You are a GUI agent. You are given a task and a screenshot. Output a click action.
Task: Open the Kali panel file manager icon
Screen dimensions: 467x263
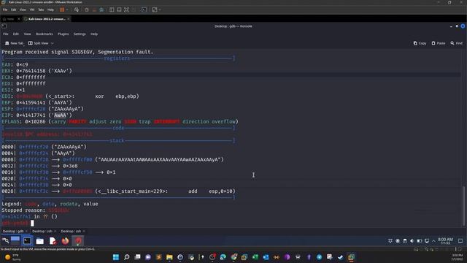(39, 240)
